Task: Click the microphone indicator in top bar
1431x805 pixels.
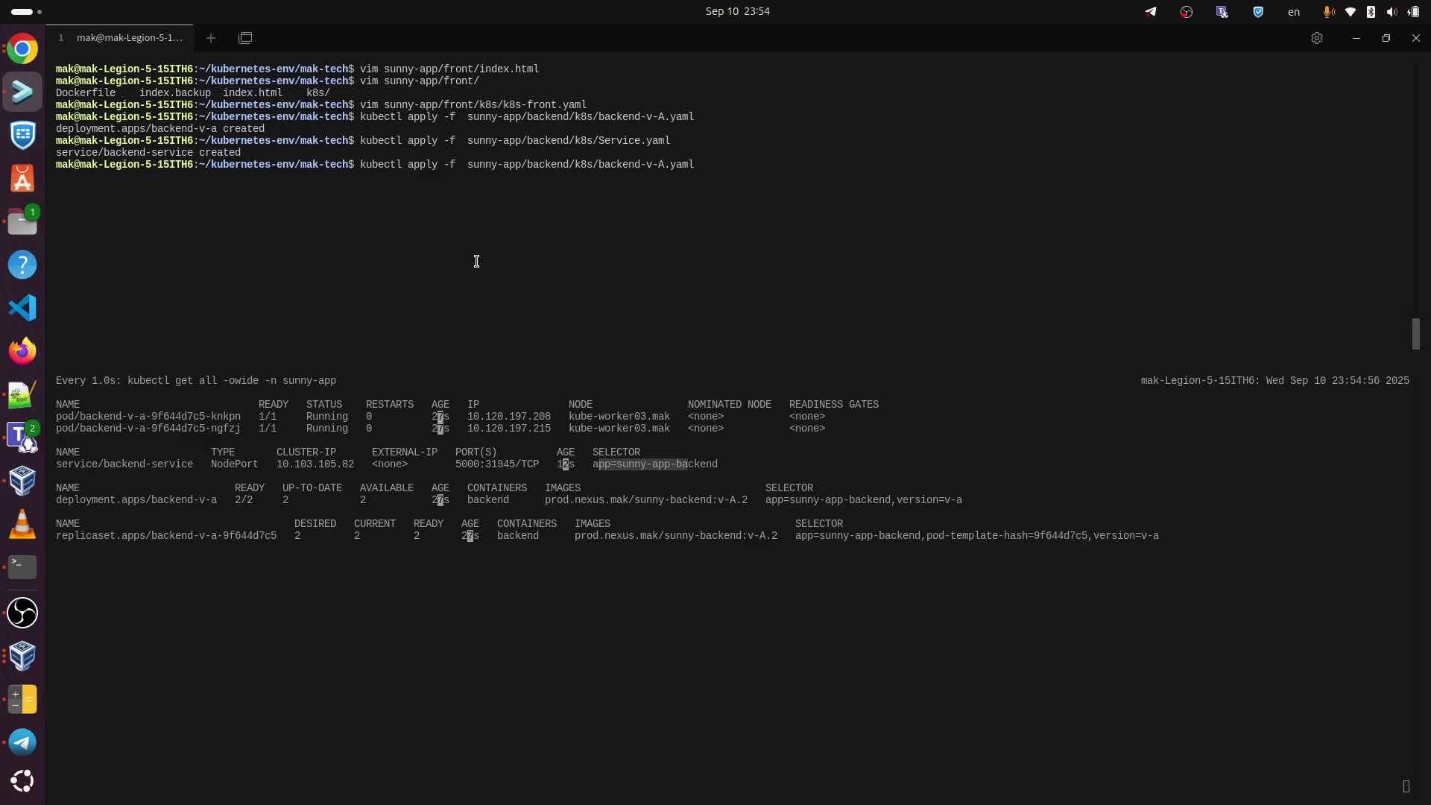Action: pyautogui.click(x=1329, y=12)
